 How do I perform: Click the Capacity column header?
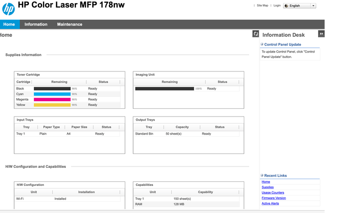click(x=182, y=127)
